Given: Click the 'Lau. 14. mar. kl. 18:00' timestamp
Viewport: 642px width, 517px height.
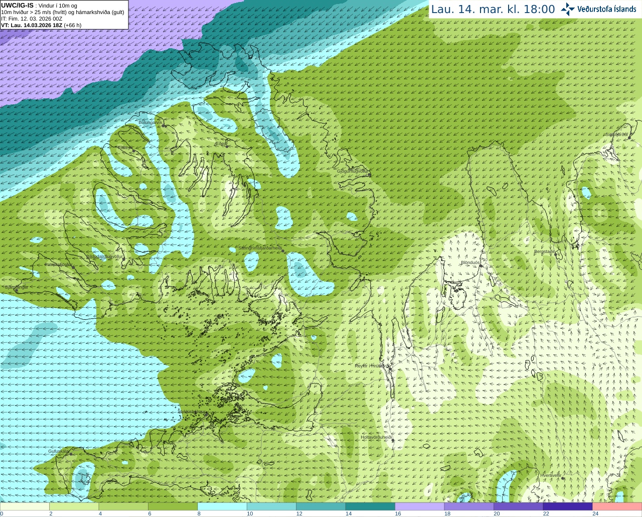Looking at the screenshot, I should (493, 9).
